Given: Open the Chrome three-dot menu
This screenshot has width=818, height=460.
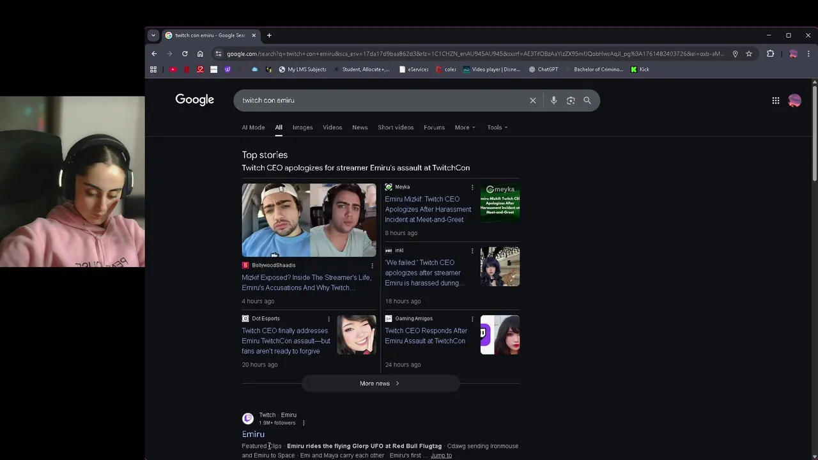Looking at the screenshot, I should coord(808,54).
